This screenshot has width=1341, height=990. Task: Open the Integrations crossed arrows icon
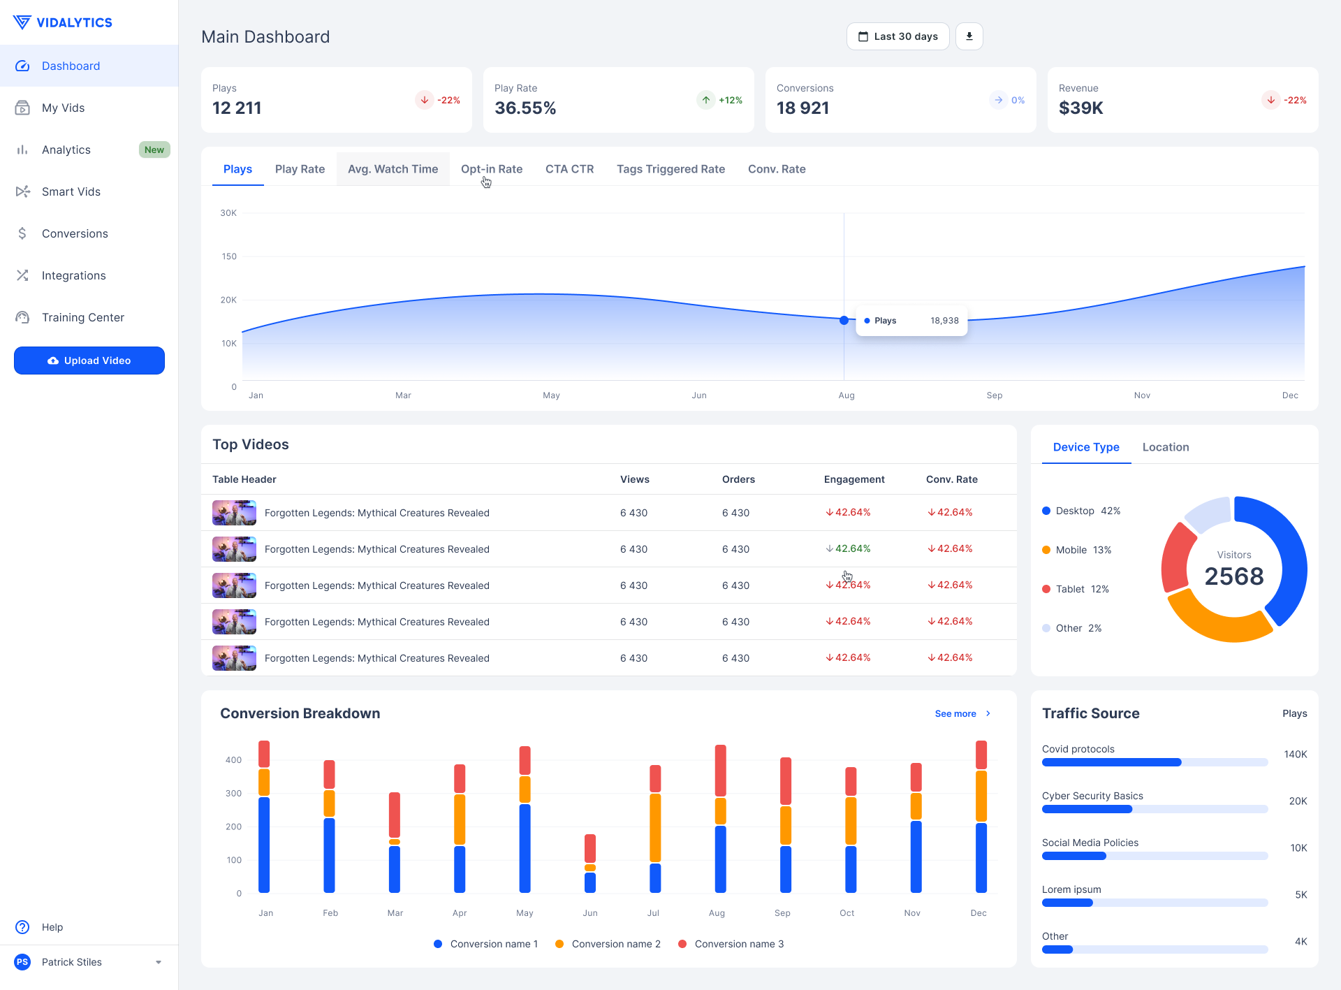(x=22, y=275)
